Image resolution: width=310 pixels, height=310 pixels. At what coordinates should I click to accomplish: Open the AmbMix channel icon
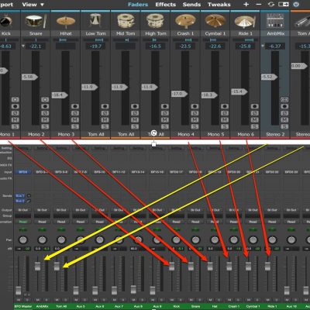click(275, 21)
